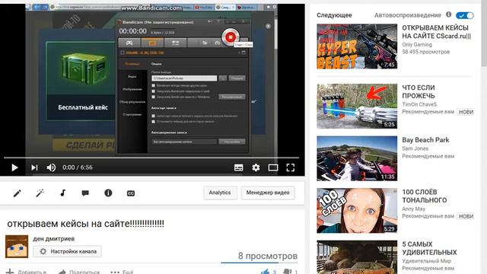Toggle Автовоспроизведение switch
The height and width of the screenshot is (274, 487).
[x=465, y=15]
